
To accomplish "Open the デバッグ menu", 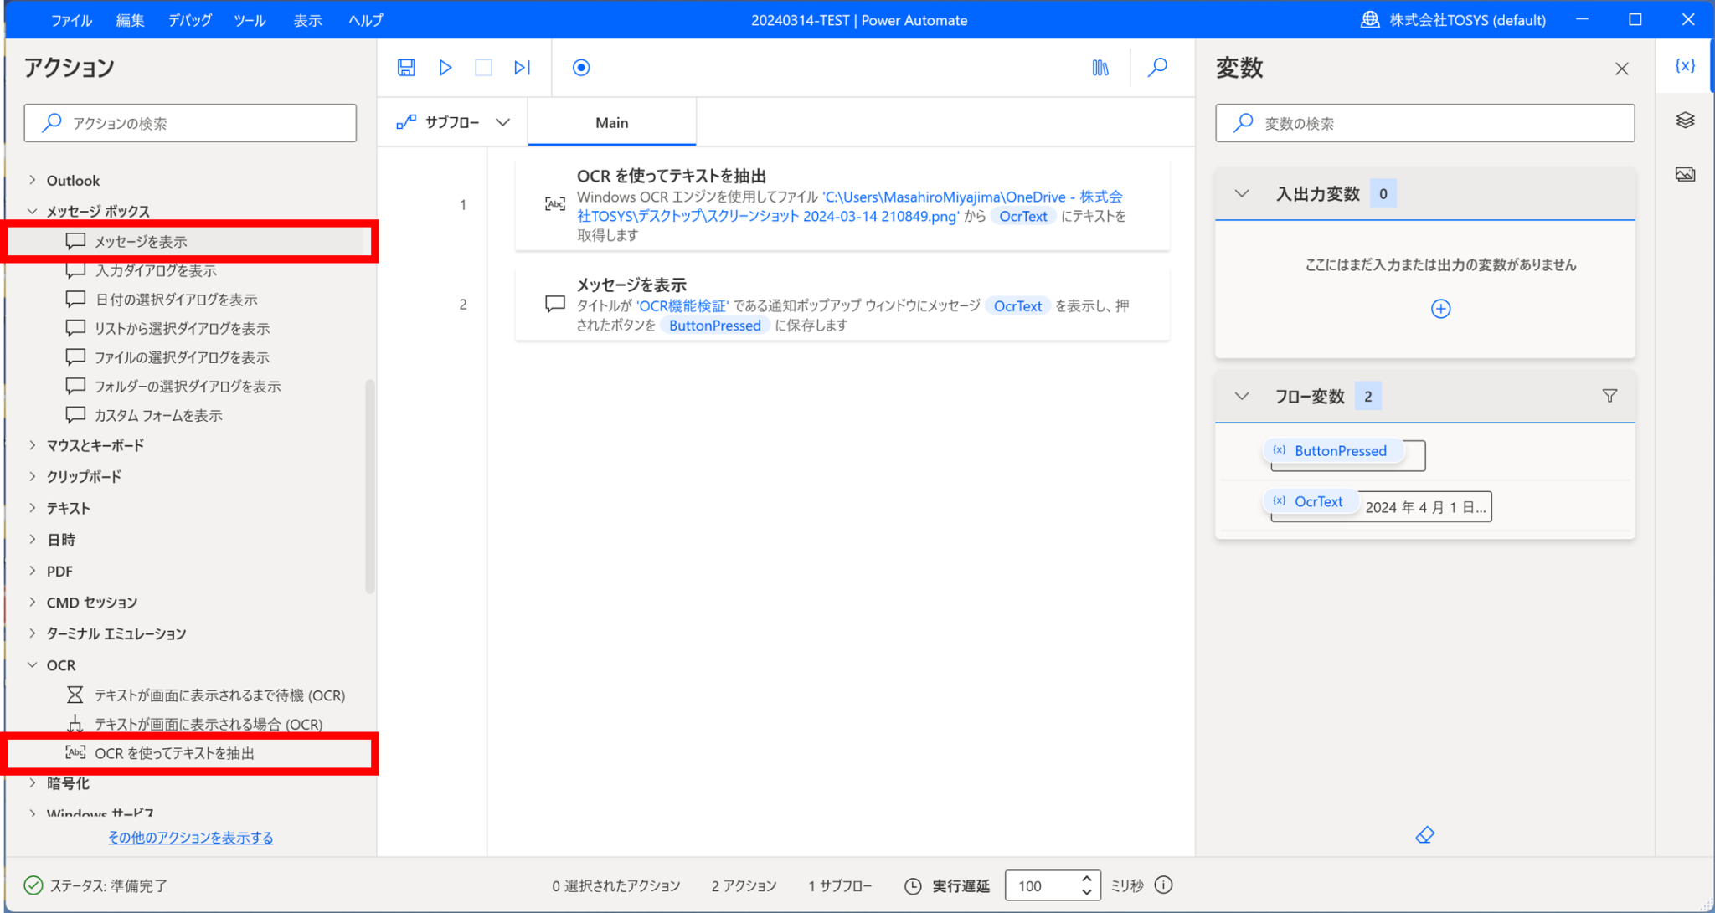I will tap(188, 20).
